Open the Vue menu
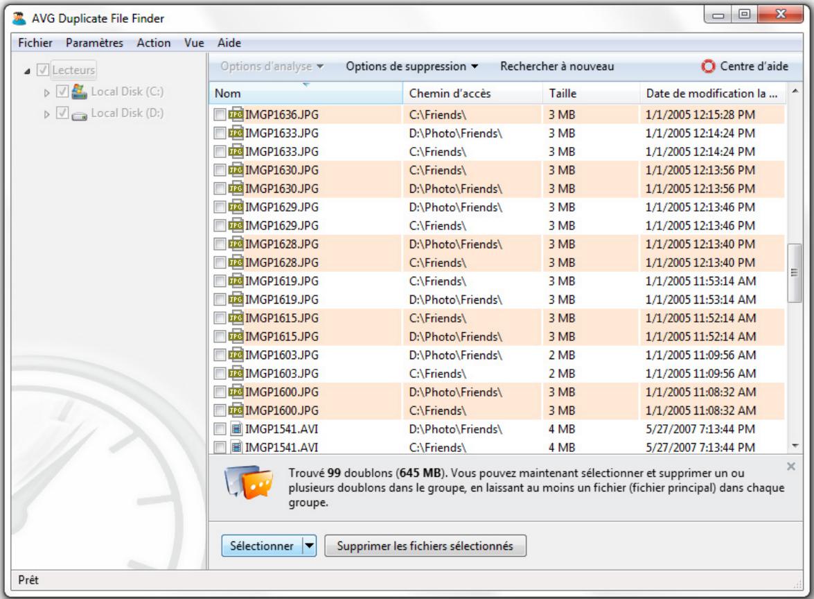 [x=194, y=42]
